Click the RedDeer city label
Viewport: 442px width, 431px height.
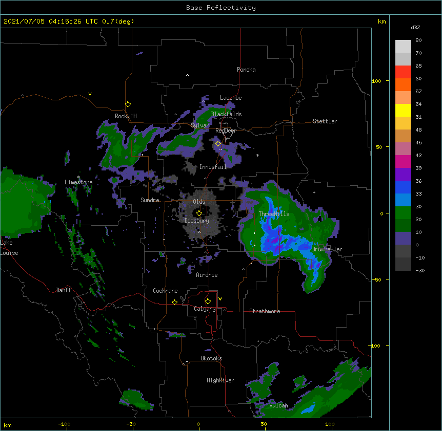click(226, 131)
